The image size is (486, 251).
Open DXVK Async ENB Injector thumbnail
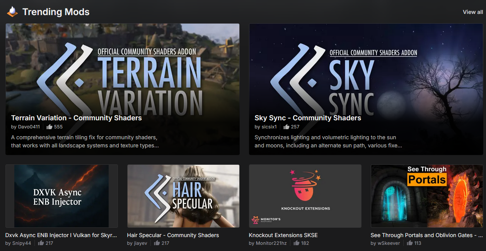point(61,196)
